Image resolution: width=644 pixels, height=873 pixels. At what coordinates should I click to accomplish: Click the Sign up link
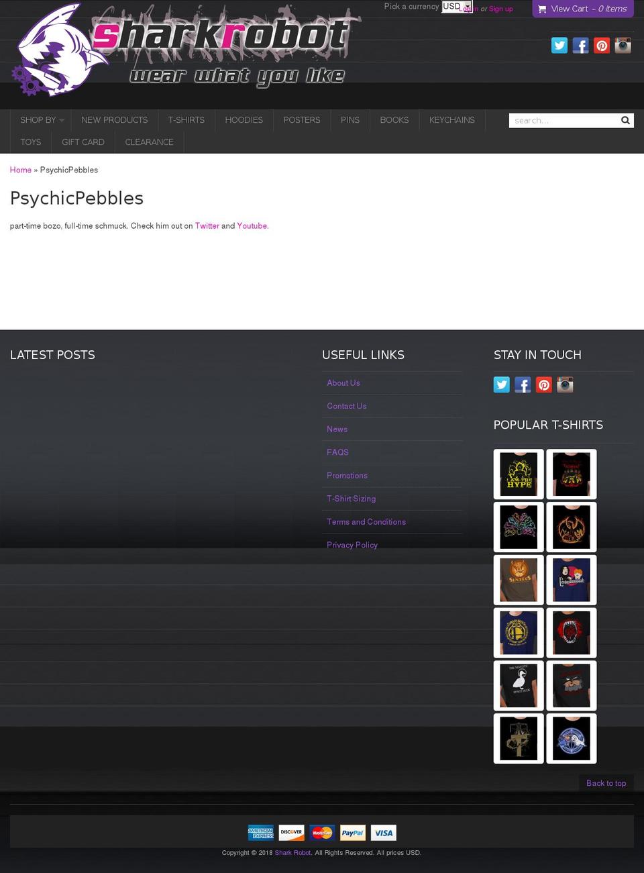501,9
